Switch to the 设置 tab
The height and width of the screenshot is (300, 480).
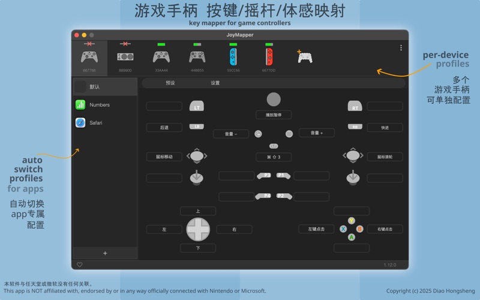(x=215, y=83)
